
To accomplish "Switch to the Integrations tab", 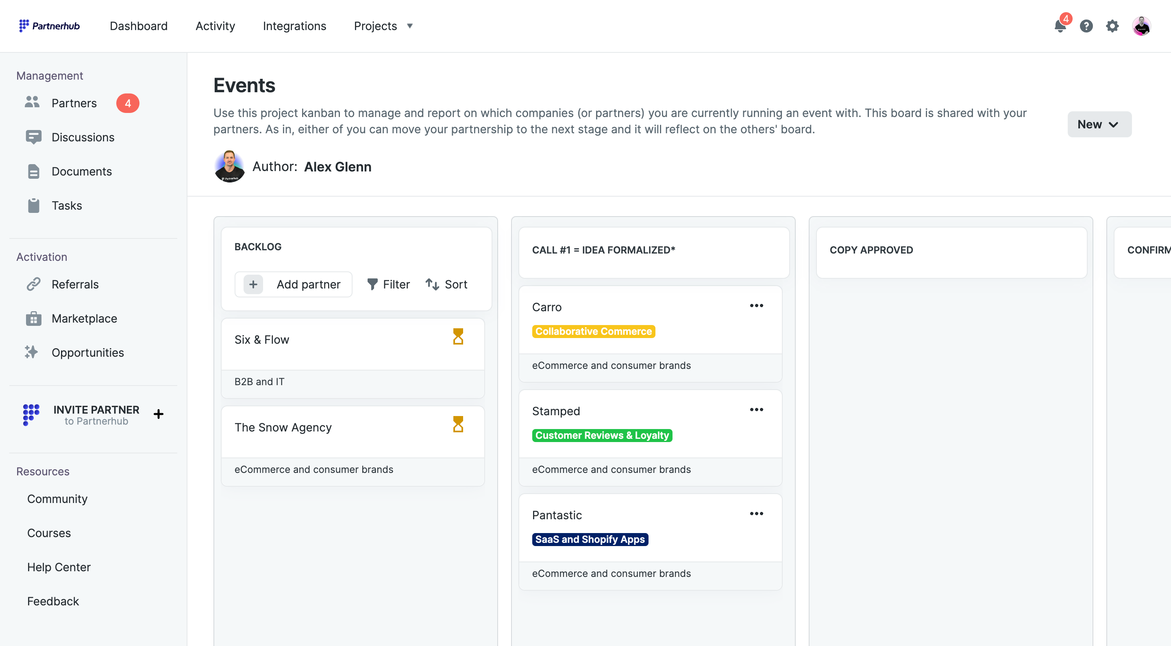I will pyautogui.click(x=294, y=26).
